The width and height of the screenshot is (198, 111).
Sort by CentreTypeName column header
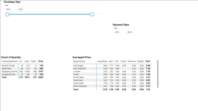pos(10,61)
